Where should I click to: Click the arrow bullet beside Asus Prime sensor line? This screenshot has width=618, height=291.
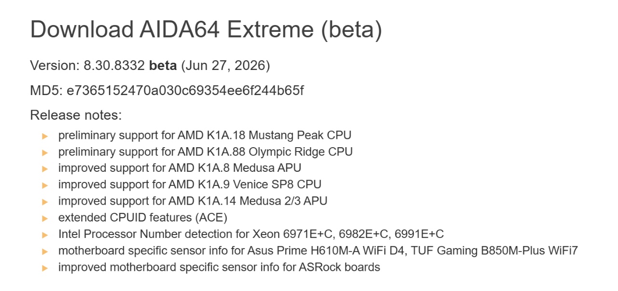(45, 252)
